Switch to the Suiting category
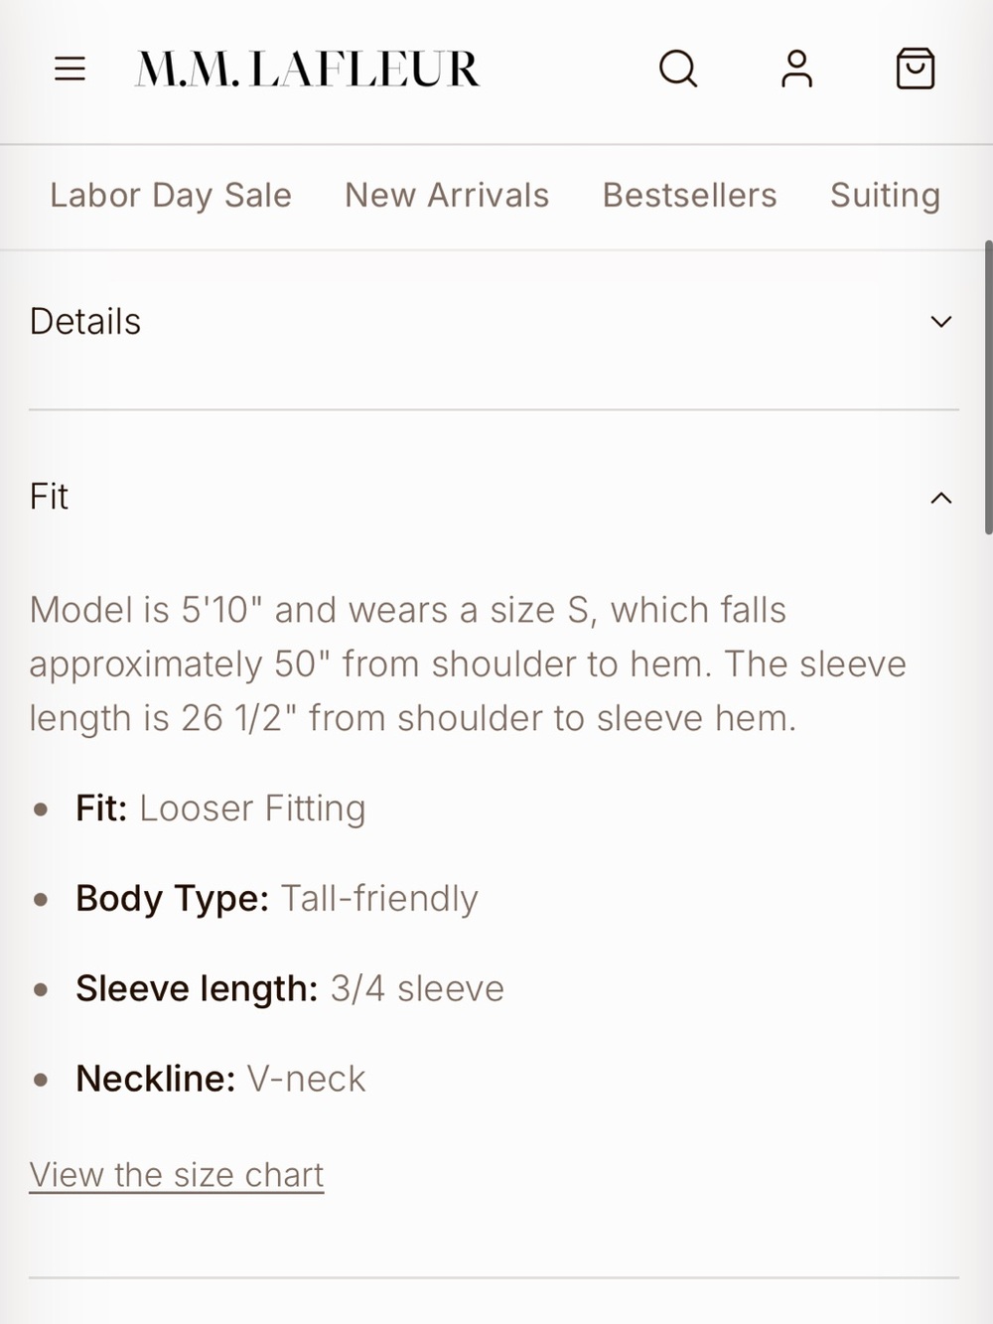993x1324 pixels. coord(885,196)
